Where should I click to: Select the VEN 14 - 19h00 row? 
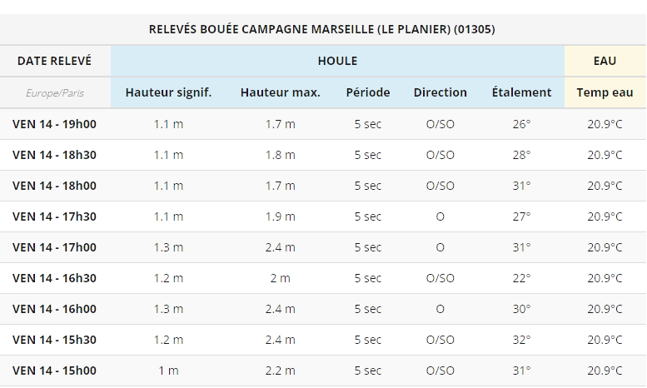323,124
